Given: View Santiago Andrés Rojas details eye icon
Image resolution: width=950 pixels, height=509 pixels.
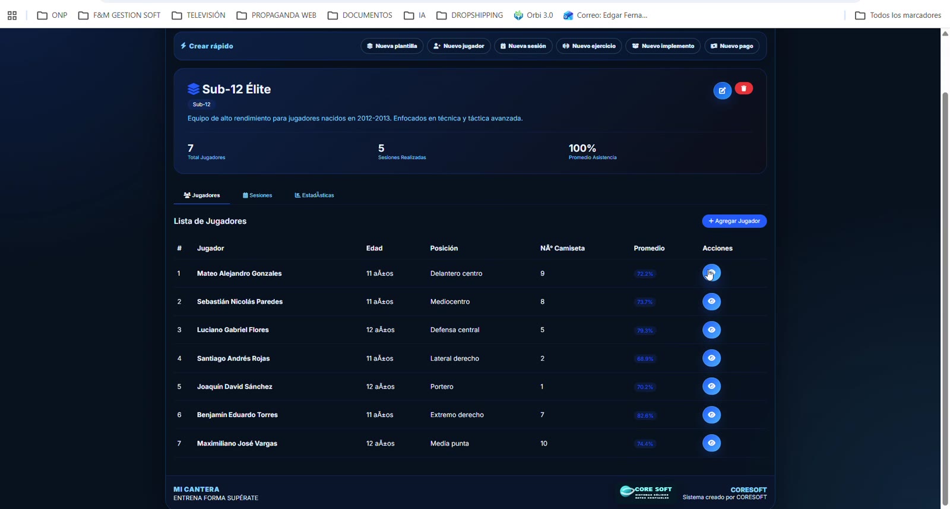Looking at the screenshot, I should pos(711,358).
